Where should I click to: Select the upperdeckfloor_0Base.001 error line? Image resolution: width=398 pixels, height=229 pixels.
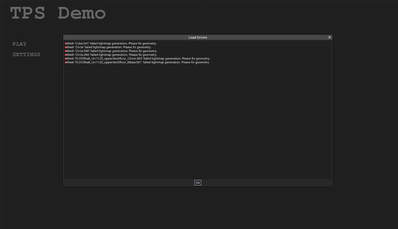click(x=137, y=62)
